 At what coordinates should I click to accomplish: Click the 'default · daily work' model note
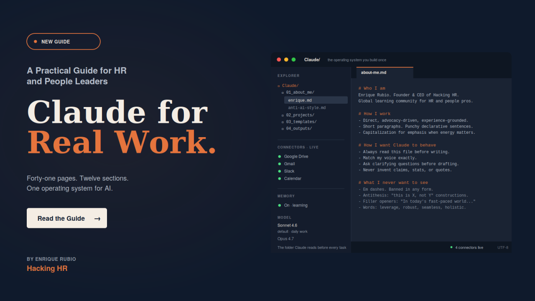(x=293, y=232)
